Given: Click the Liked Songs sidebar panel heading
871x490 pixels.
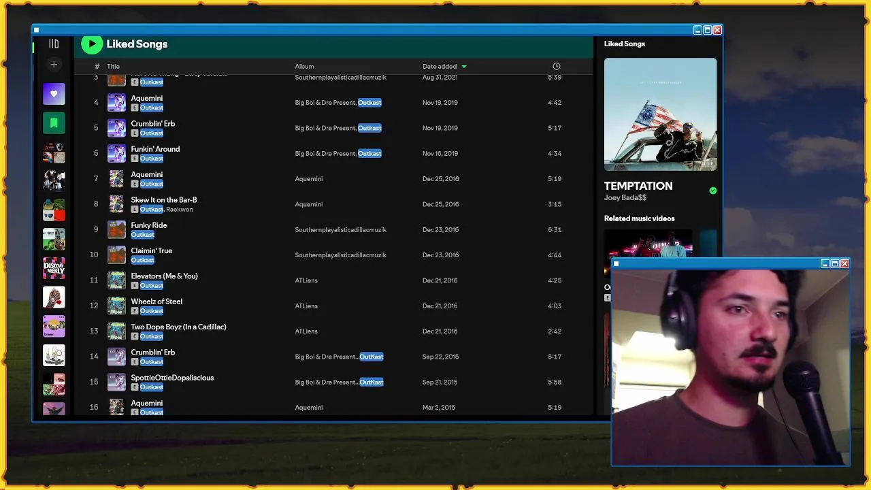Looking at the screenshot, I should click(625, 44).
